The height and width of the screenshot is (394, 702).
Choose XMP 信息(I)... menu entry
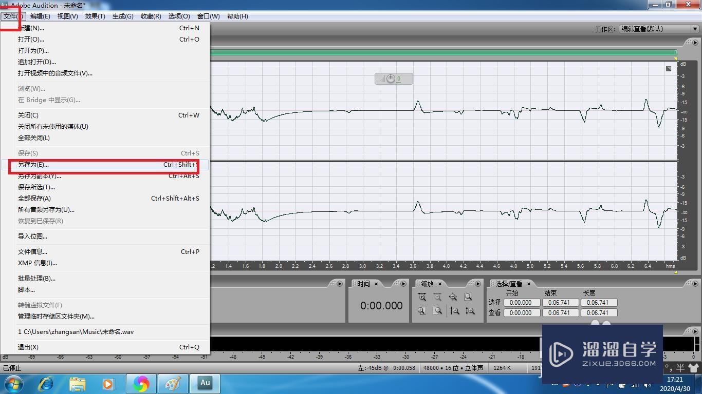coord(105,263)
